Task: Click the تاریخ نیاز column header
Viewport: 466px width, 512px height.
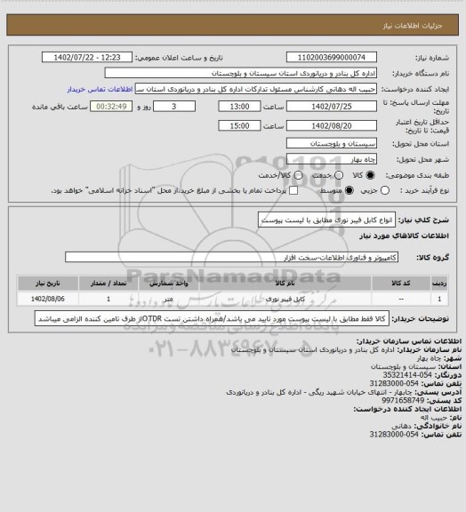Action: pyautogui.click(x=48, y=284)
